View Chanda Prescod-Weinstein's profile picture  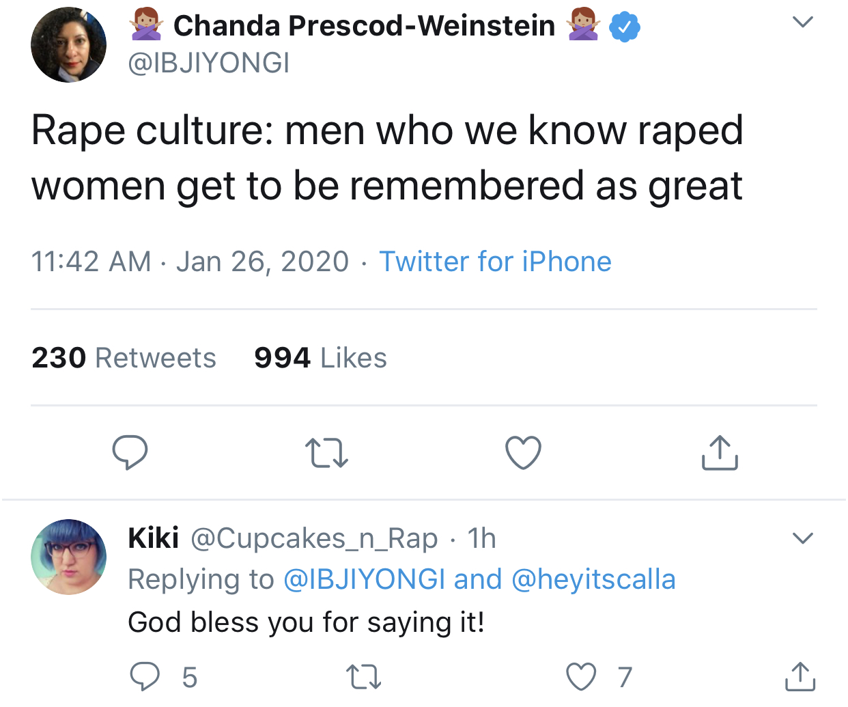[x=68, y=45]
